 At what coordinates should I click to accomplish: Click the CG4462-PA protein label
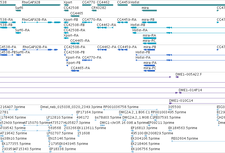click(107, 47)
